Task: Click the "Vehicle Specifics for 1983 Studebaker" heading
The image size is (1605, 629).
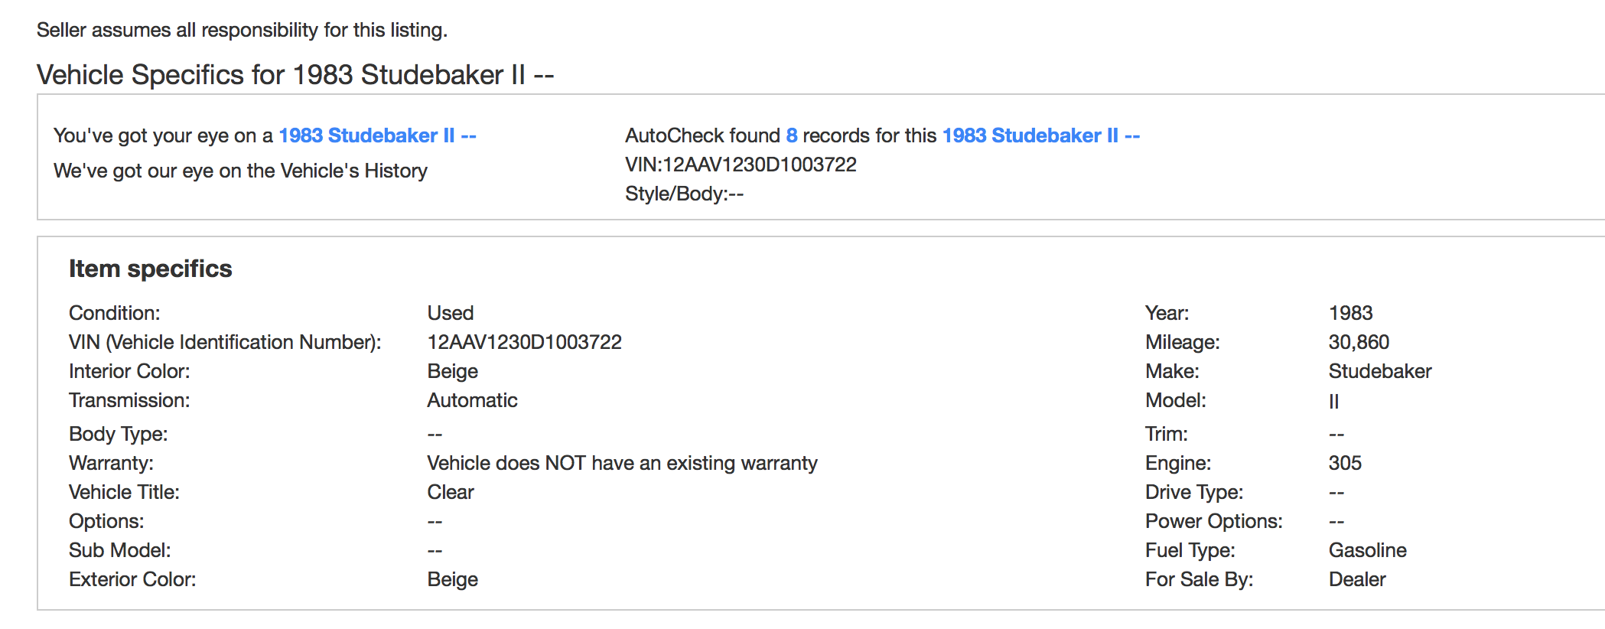Action: pos(295,75)
